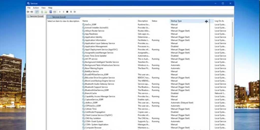Click the gear icon beside App Readiness

coord(84,34)
